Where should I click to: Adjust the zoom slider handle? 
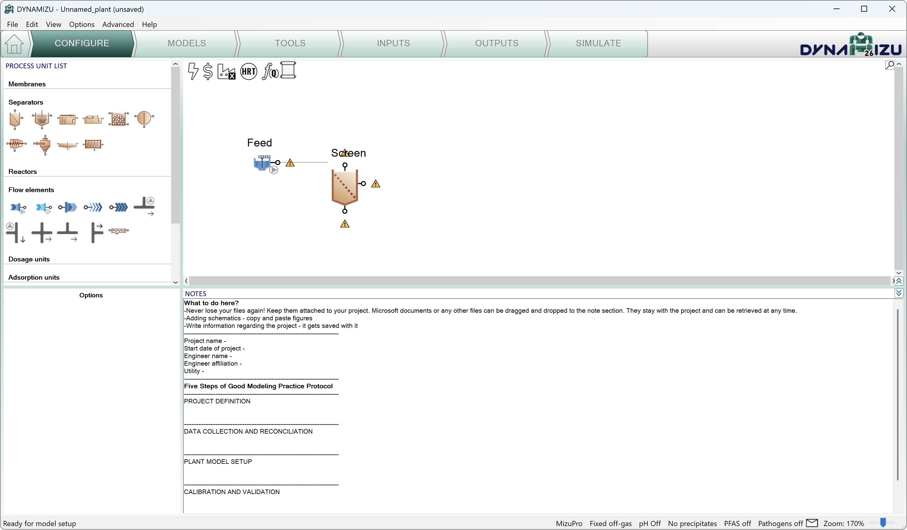[x=883, y=522]
